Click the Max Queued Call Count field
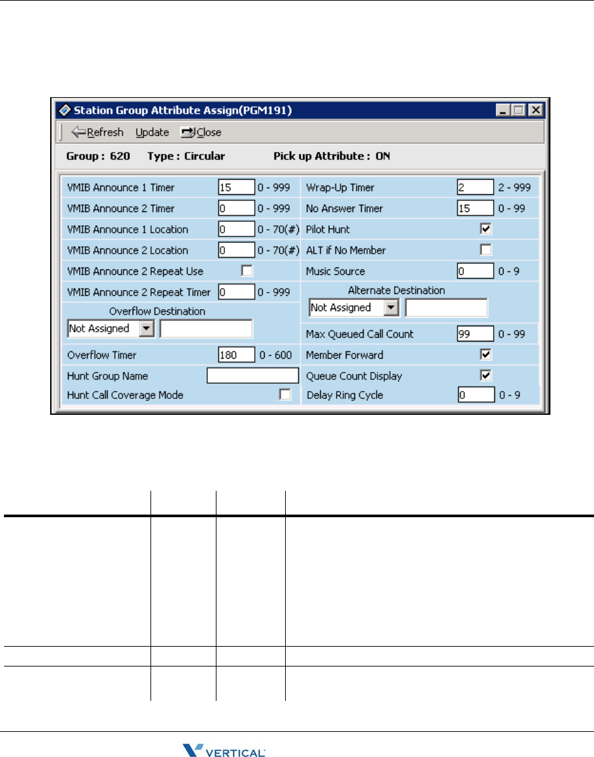Screen dimensions: 594x757 click(475, 334)
